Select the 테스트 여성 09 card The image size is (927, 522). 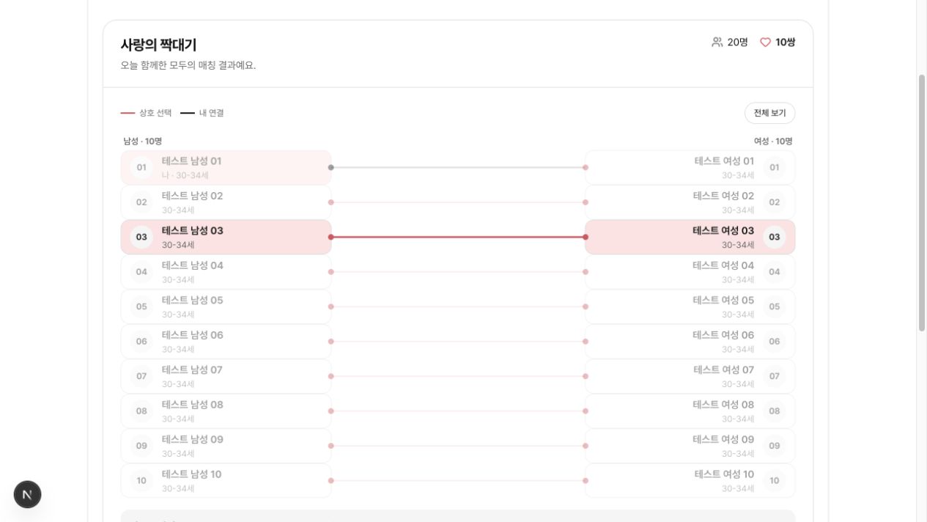pyautogui.click(x=690, y=446)
